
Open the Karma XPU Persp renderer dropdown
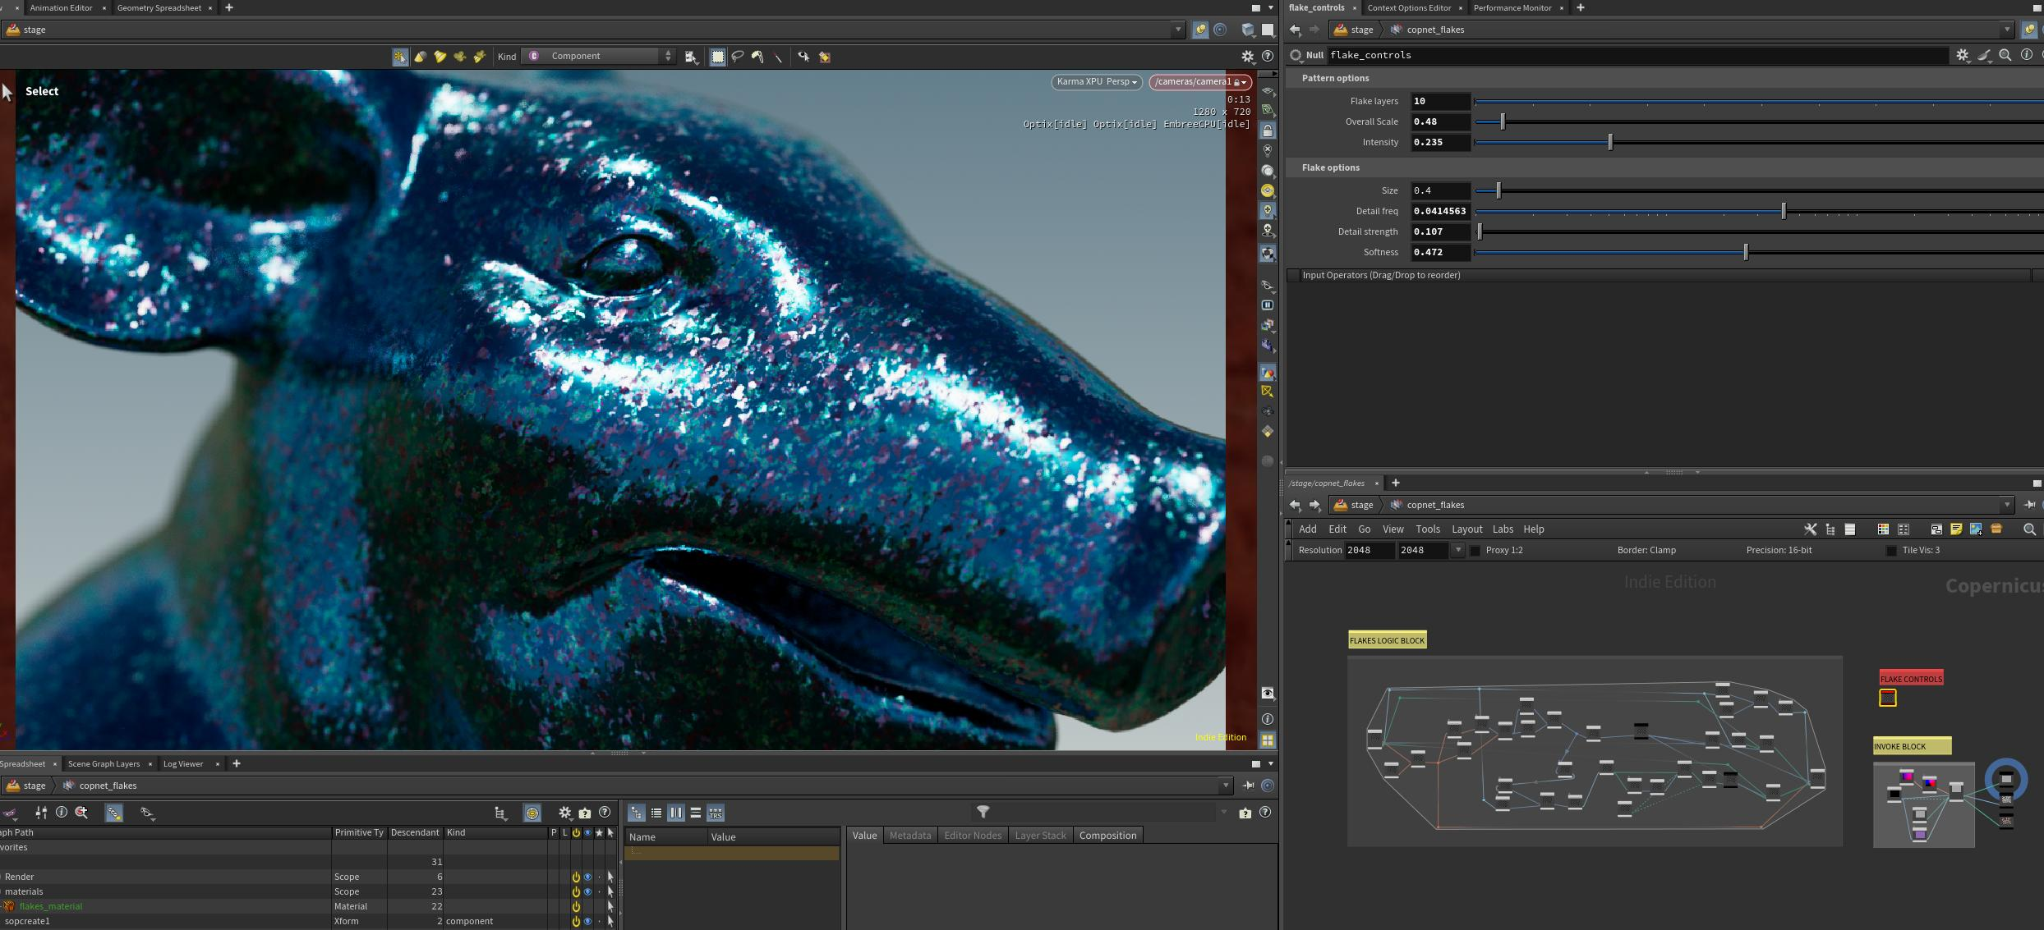tap(1096, 82)
